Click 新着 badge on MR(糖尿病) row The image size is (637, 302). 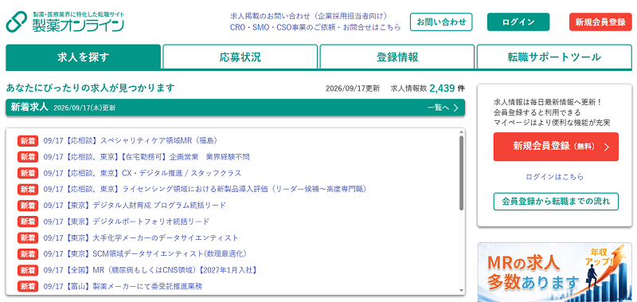coord(28,270)
